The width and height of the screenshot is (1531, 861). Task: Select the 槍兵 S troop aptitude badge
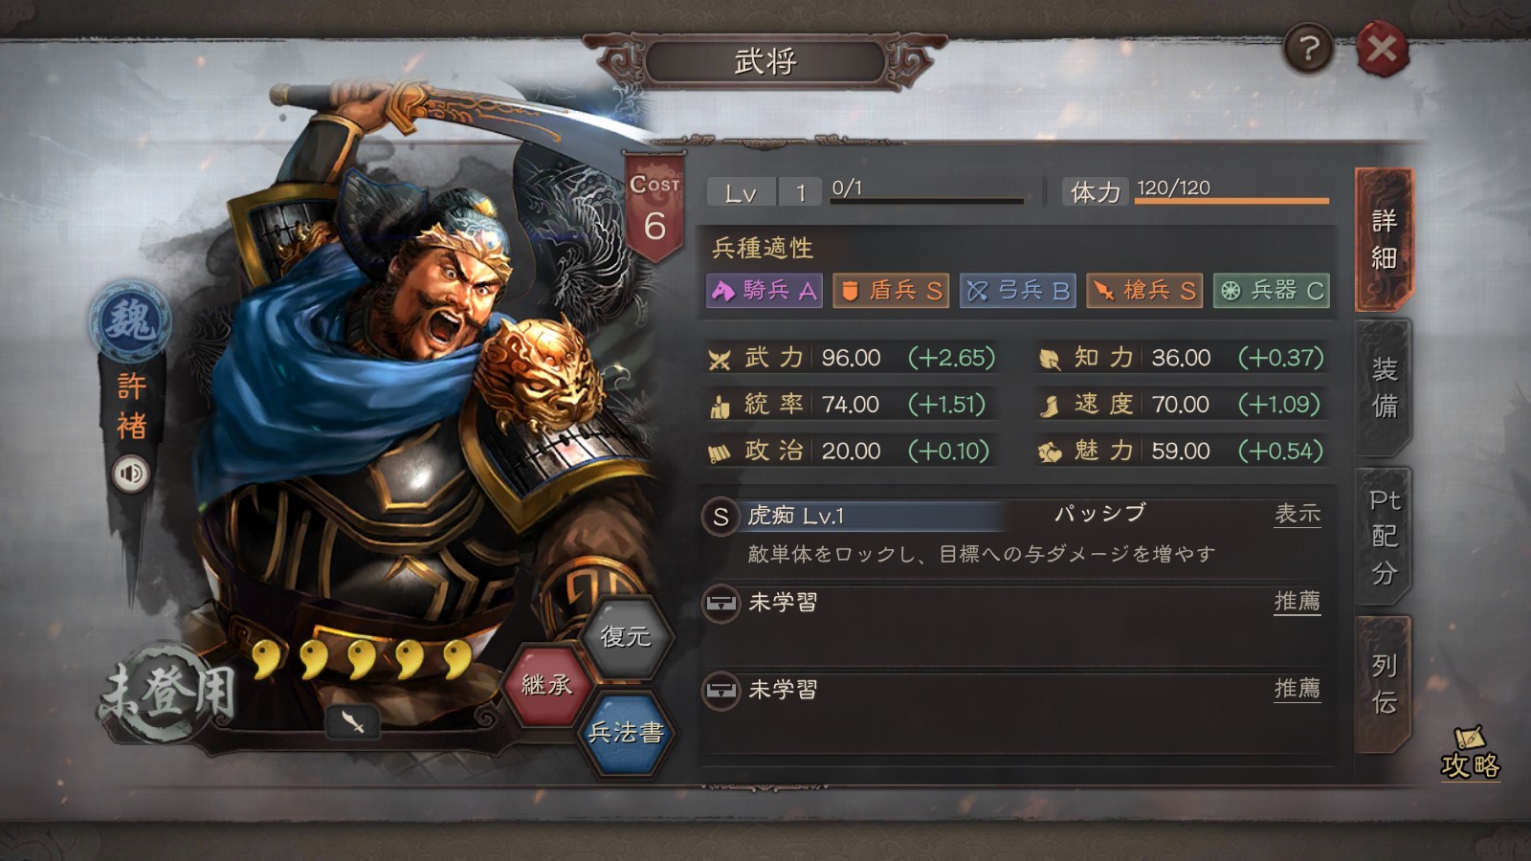1144,291
